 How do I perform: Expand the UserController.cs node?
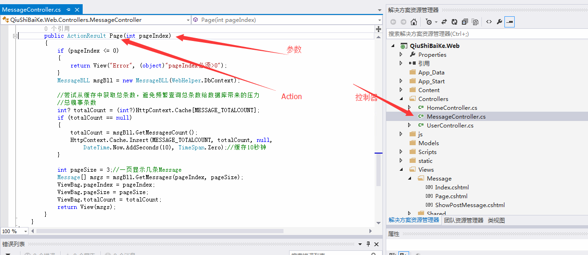coord(409,125)
